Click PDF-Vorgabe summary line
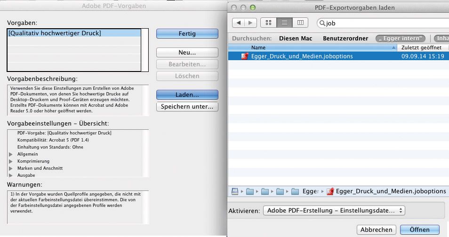This screenshot has width=449, height=237. 64,133
